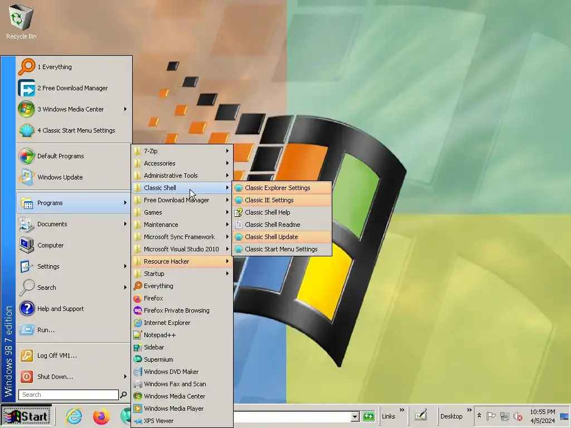
Task: Launch Everything from the pinned list
Action: click(74, 67)
